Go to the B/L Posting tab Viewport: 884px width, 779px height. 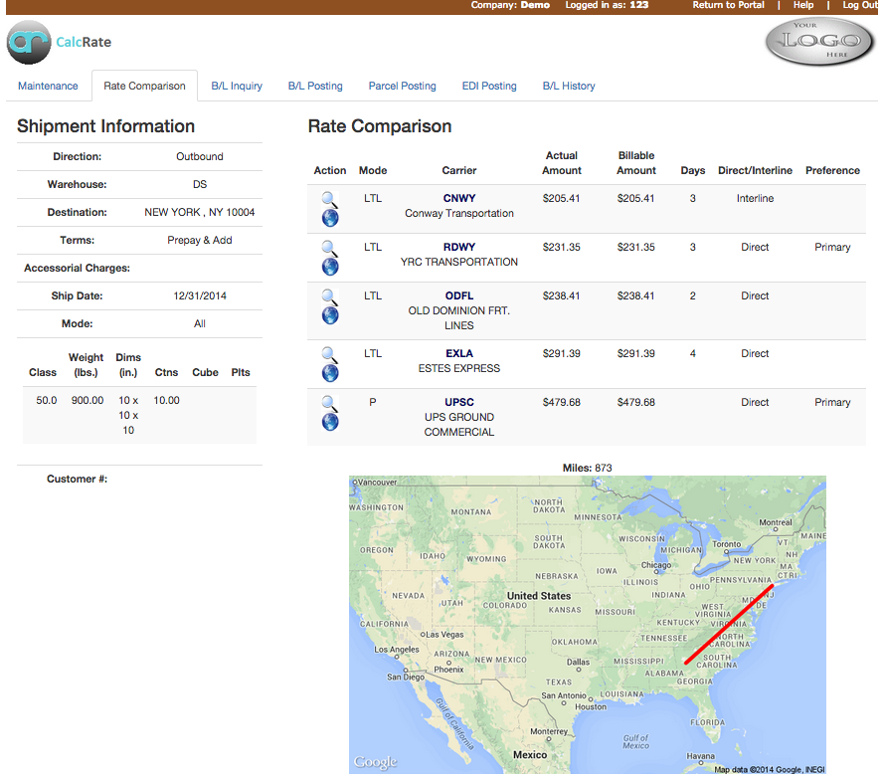(x=315, y=86)
